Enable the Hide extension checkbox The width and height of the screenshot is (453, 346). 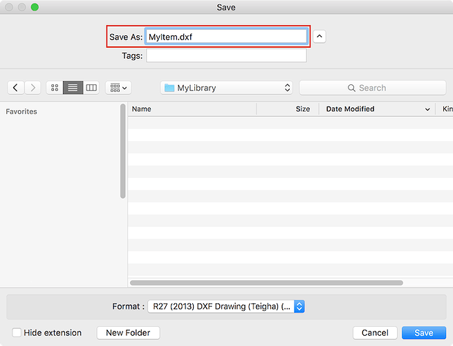pos(17,333)
